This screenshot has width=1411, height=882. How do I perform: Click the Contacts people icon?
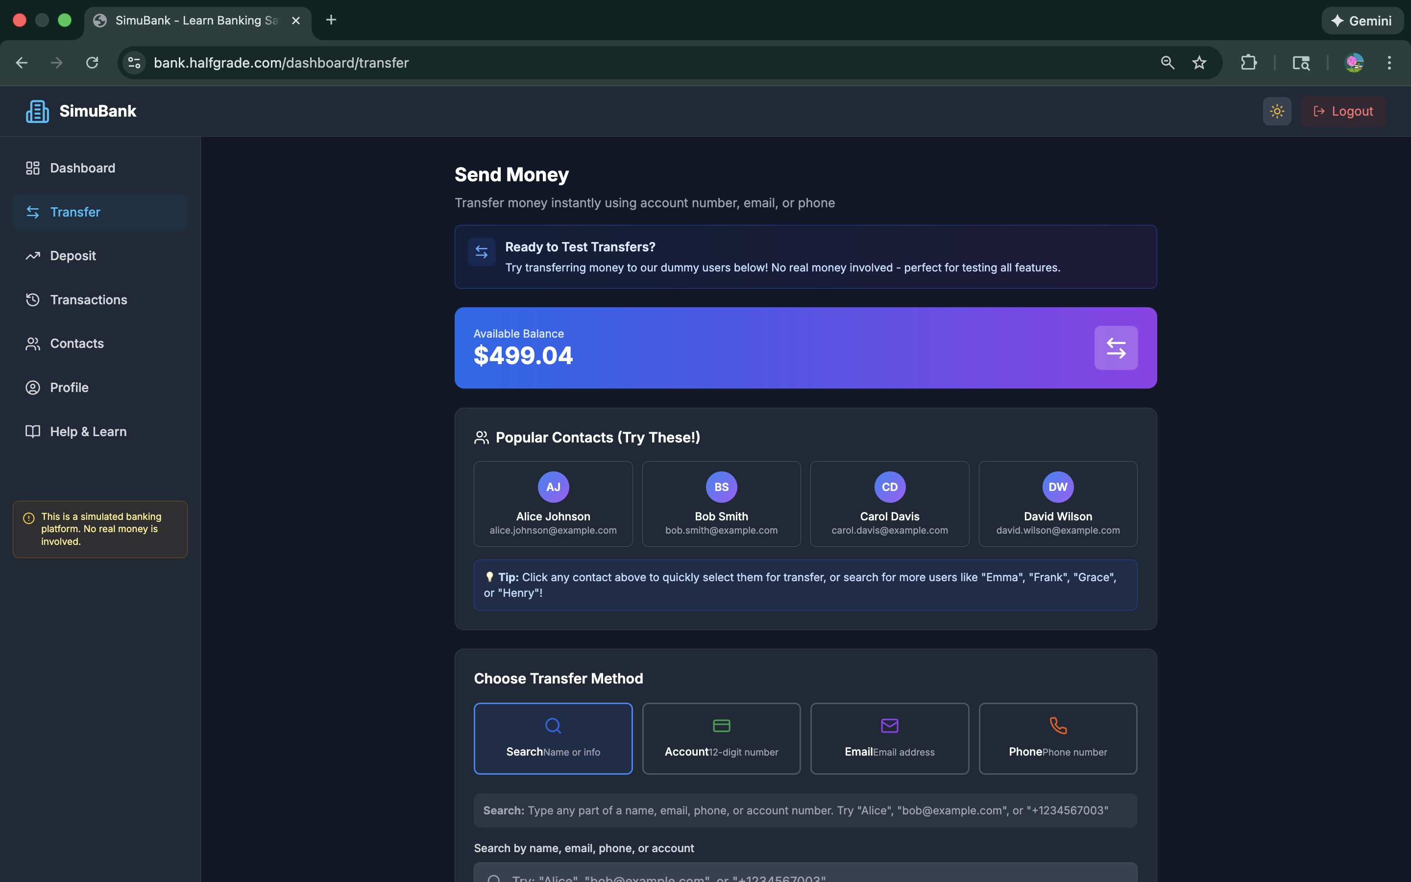click(x=33, y=343)
